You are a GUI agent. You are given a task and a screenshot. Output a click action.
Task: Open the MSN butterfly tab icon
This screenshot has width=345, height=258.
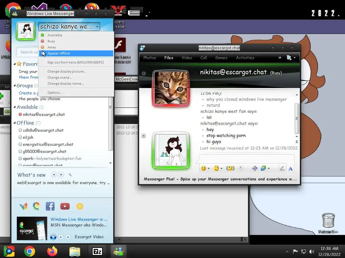[23, 206]
